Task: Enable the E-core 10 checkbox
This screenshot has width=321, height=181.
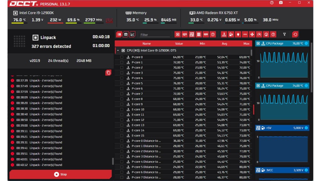Action: 122,109
